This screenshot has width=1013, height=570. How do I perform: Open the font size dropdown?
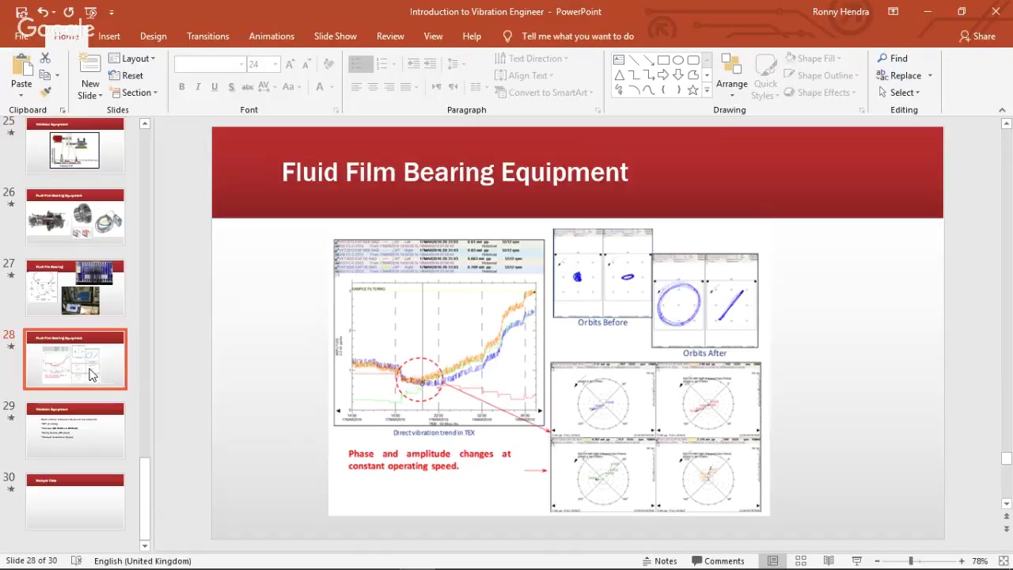tap(275, 64)
